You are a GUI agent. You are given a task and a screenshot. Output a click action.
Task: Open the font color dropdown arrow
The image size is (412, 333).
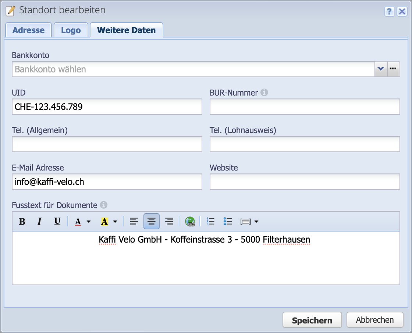88,222
